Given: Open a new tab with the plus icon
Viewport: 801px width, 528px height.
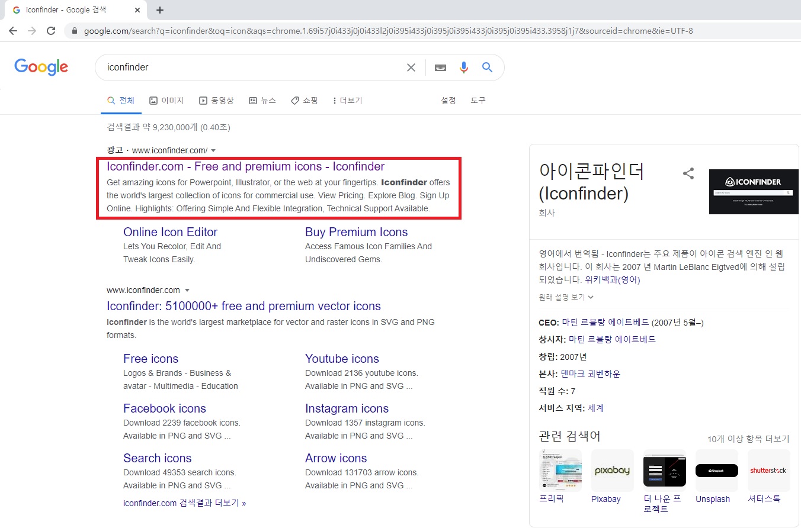Looking at the screenshot, I should point(160,10).
